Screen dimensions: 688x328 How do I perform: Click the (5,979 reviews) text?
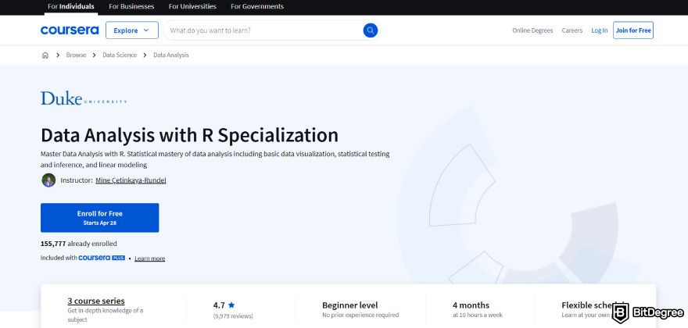coord(233,316)
